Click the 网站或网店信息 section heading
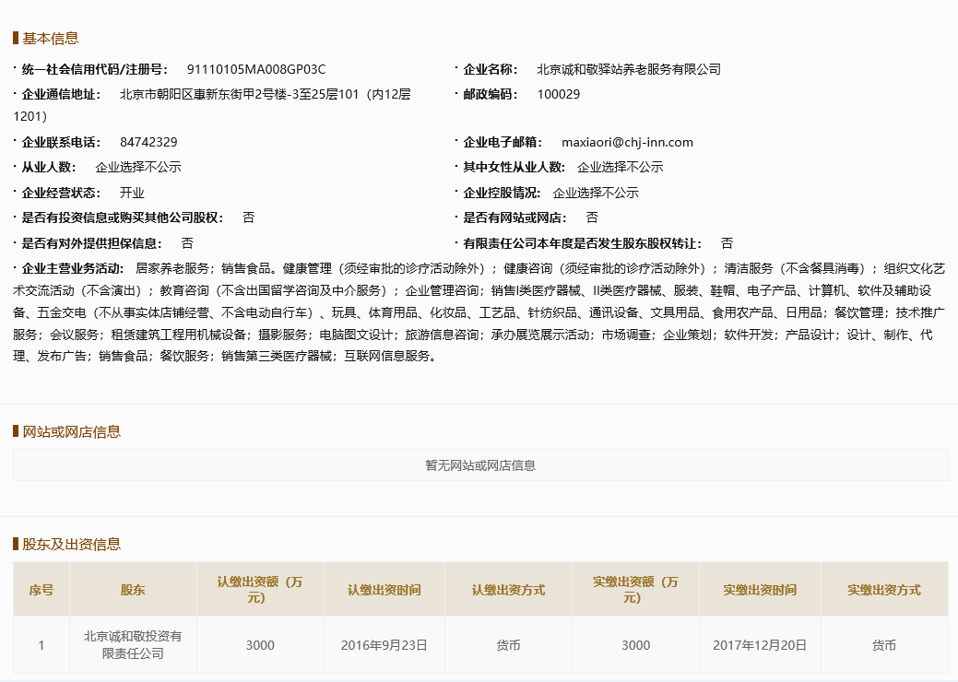Viewport: 958px width, 682px height. click(72, 432)
